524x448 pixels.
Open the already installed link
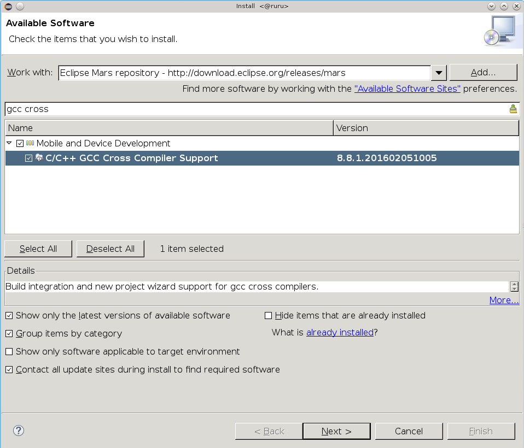(x=340, y=332)
